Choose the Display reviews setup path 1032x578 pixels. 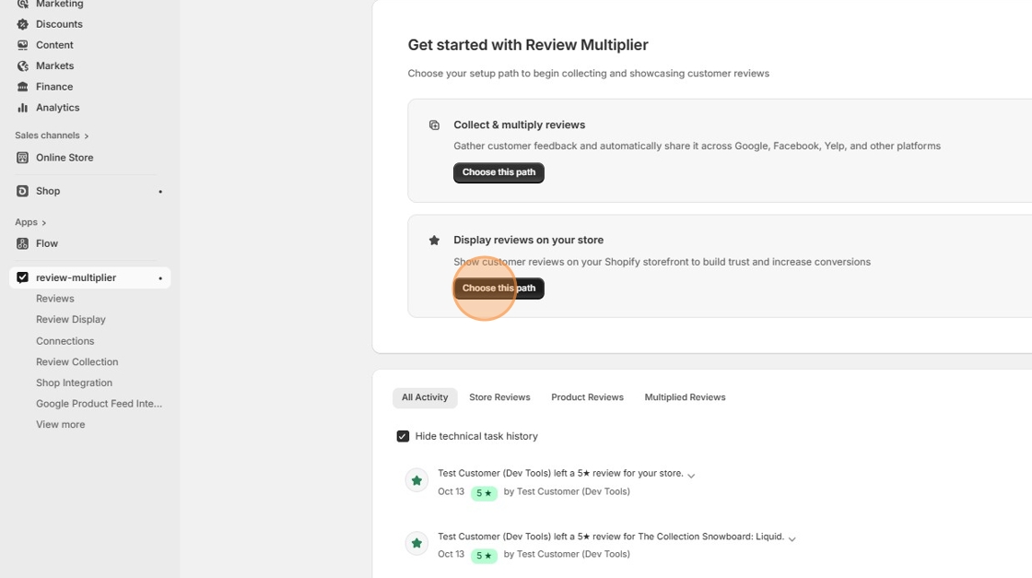tap(498, 288)
